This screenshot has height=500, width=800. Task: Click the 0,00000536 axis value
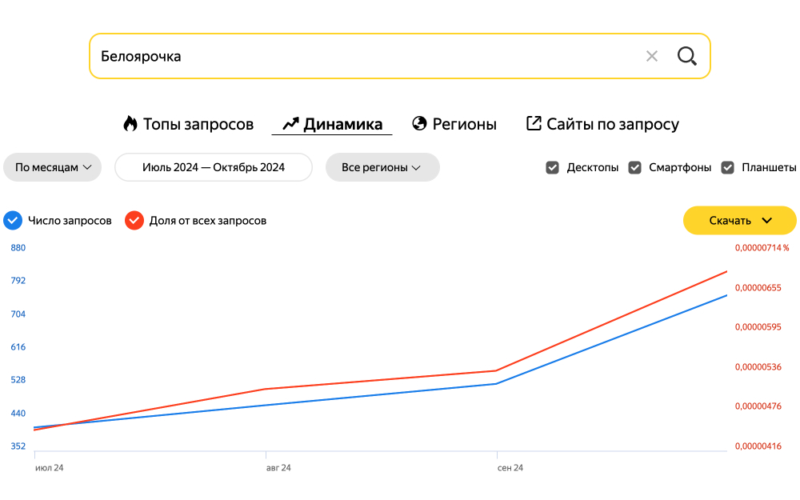click(758, 367)
